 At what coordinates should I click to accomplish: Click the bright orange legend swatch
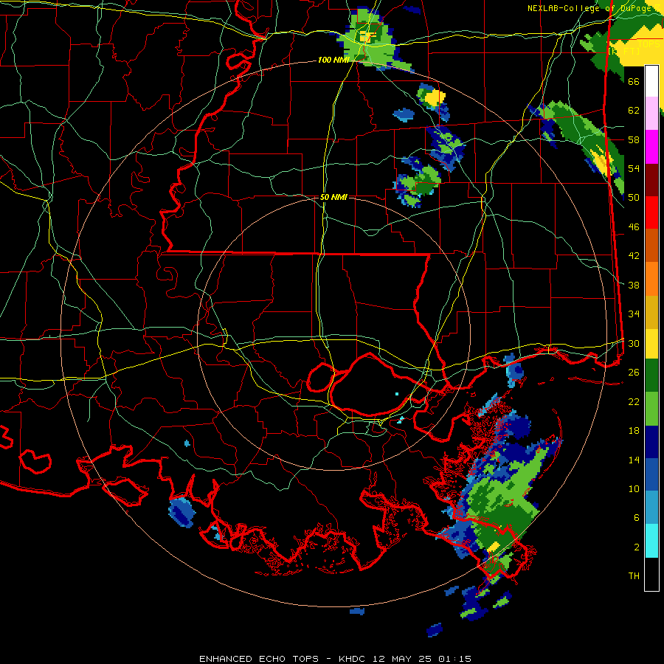coord(651,278)
